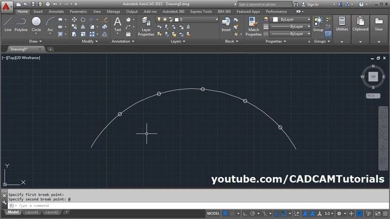Toggle ortho mode in status bar
390x219 pixels.
click(x=245, y=214)
